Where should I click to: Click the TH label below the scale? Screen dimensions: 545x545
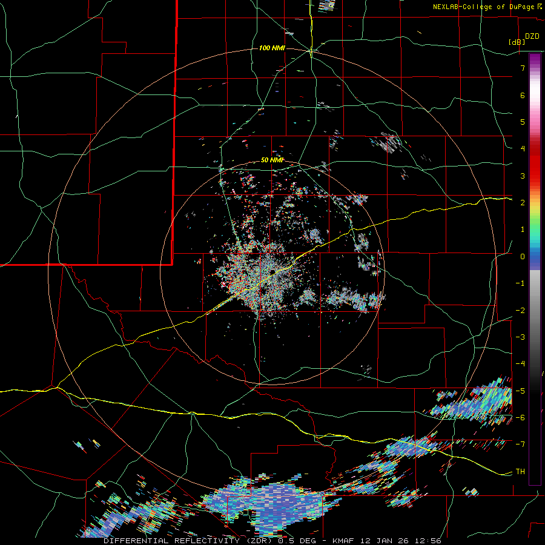[520, 472]
